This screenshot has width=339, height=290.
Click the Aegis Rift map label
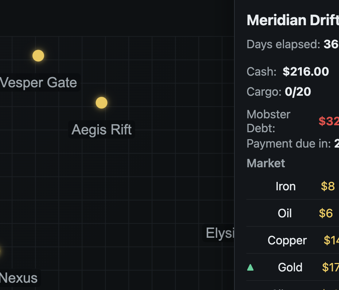coord(102,130)
